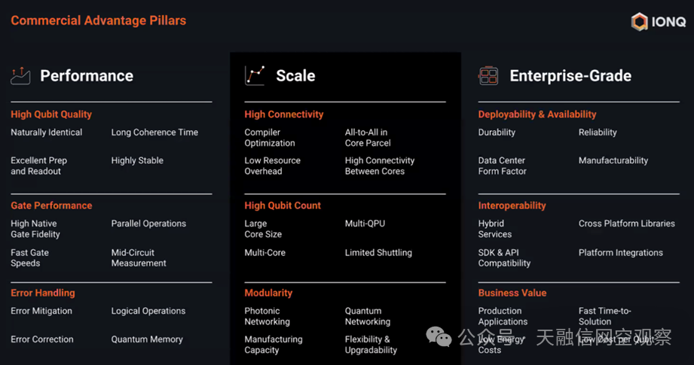Click the WeChat logo in the watermark

[x=439, y=336]
